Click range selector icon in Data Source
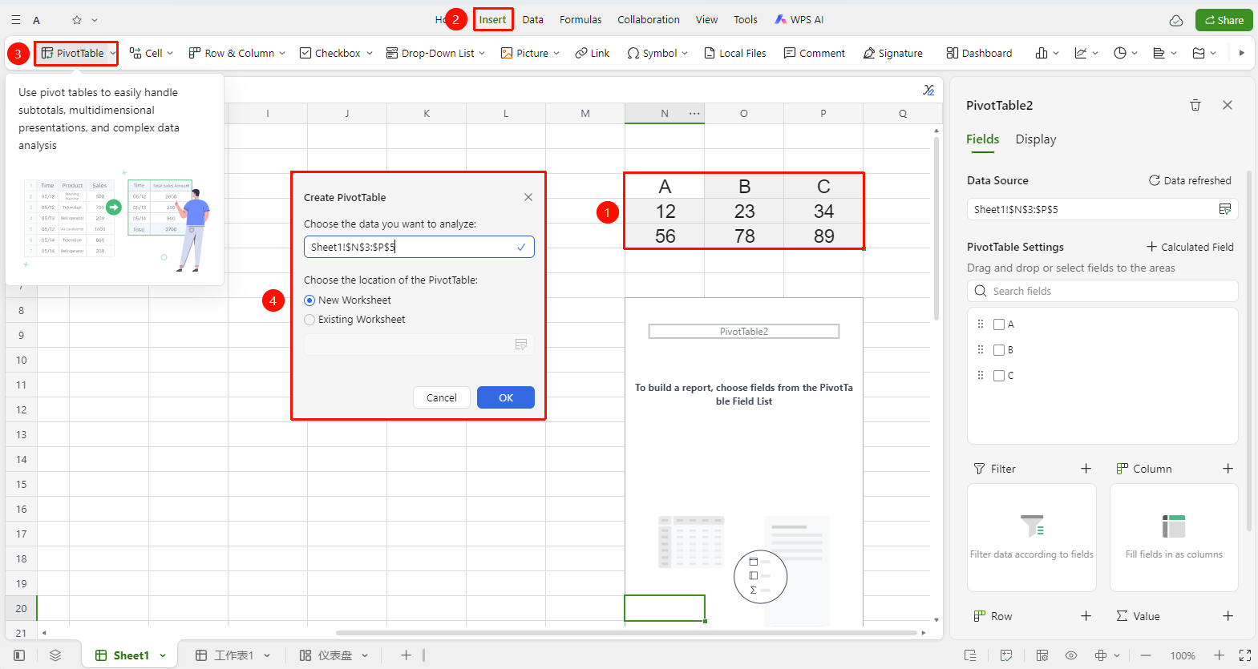 pyautogui.click(x=1225, y=209)
